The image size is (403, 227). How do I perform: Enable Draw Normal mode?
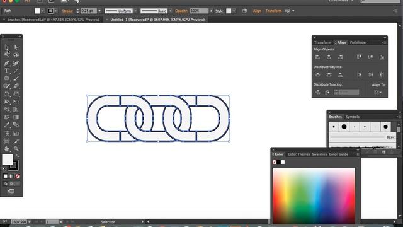pyautogui.click(x=6, y=183)
